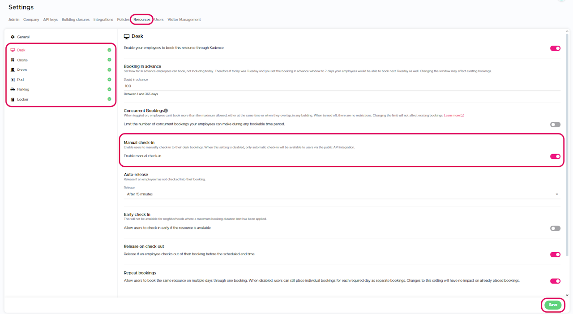The image size is (573, 314).
Task: Switch to the Company tab
Action: coord(31,20)
